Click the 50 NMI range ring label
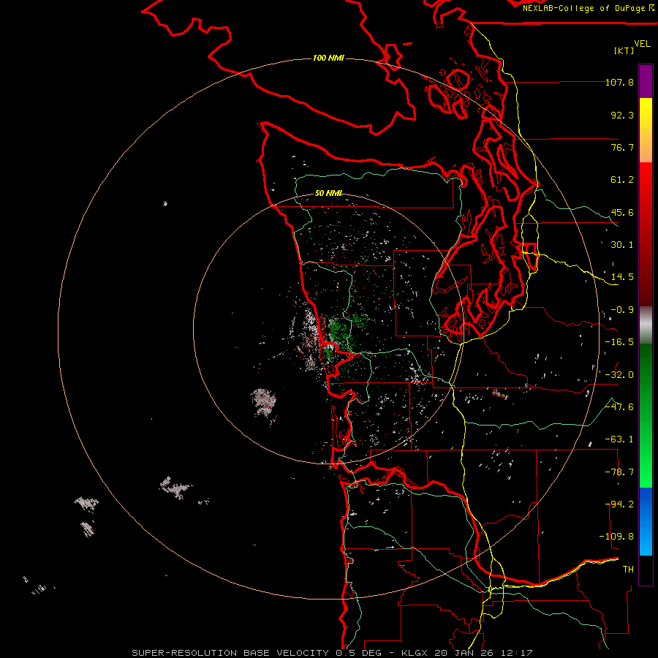This screenshot has width=658, height=658. point(328,193)
